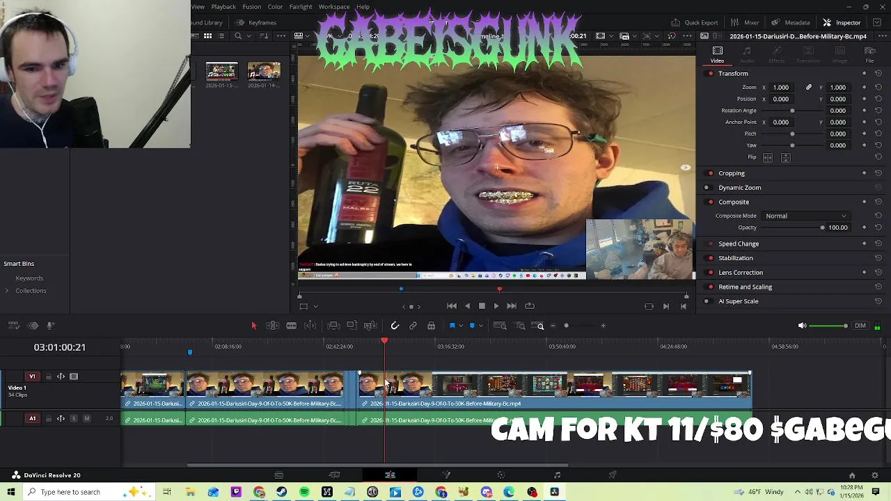Expand the Cropping section
This screenshot has width=891, height=501.
tap(732, 173)
